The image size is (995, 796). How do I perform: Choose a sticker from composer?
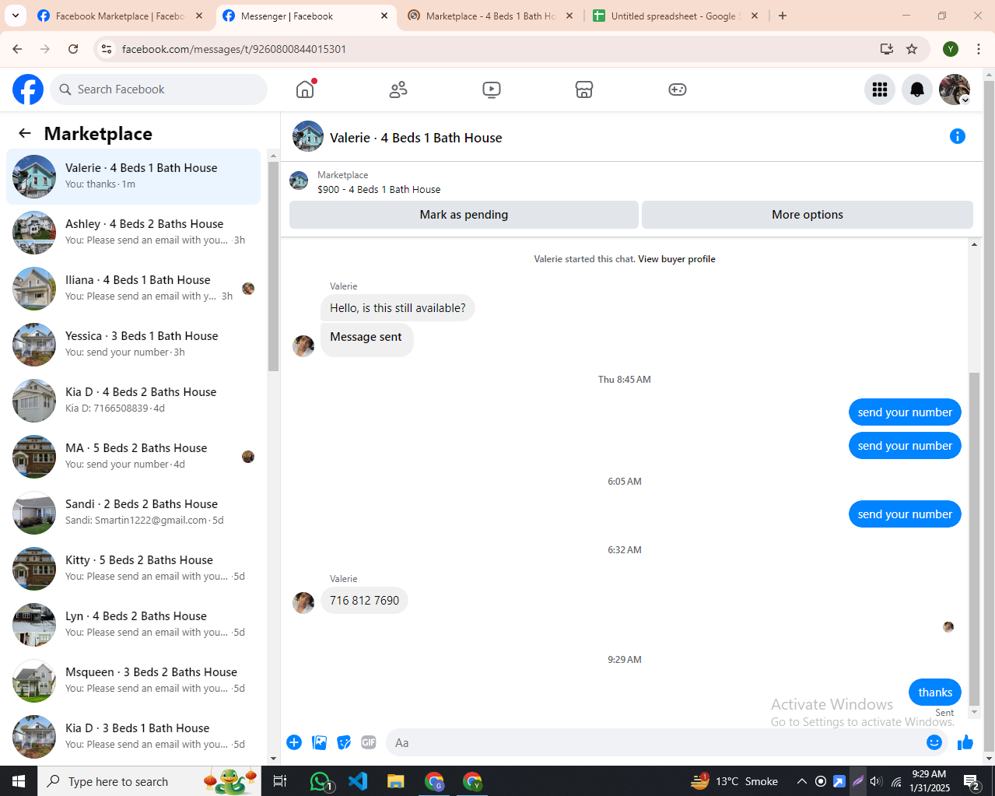pos(344,742)
